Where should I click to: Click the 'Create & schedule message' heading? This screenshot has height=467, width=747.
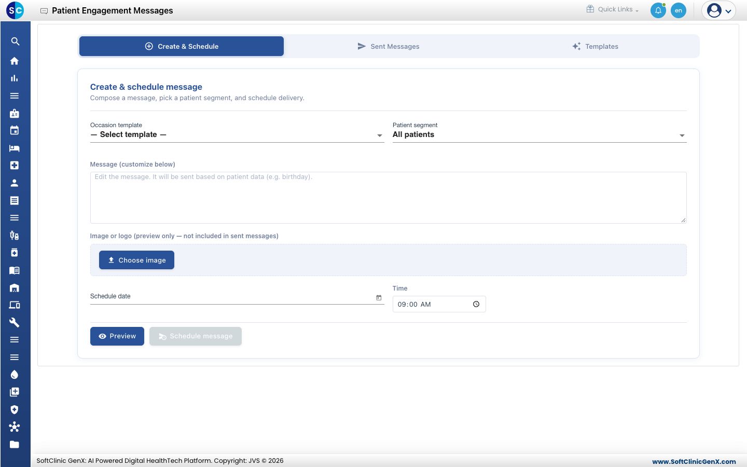(x=146, y=87)
